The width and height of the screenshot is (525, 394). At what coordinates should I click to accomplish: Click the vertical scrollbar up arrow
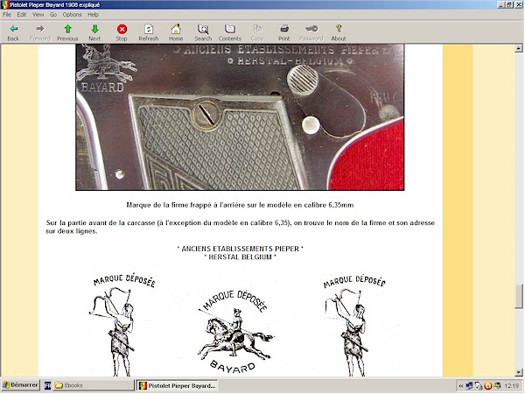pos(519,48)
